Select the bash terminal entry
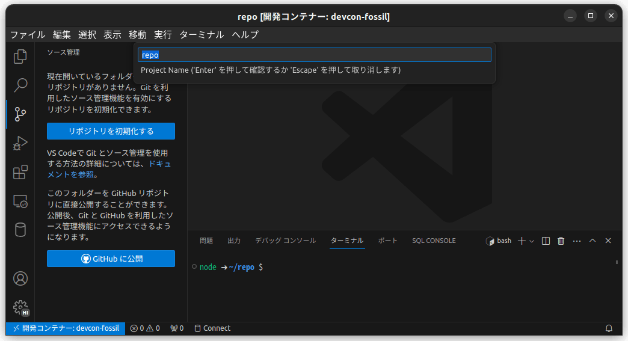 (x=499, y=241)
